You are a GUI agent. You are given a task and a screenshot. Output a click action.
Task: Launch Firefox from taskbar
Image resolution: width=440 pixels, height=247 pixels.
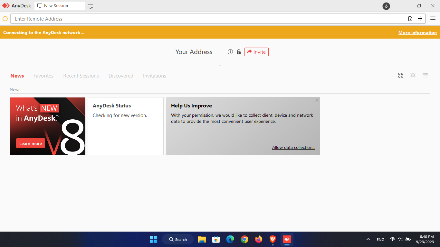point(259,239)
